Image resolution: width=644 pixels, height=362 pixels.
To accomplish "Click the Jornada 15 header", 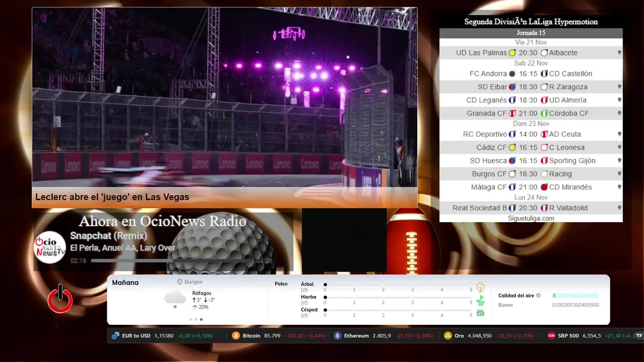I will pyautogui.click(x=531, y=33).
